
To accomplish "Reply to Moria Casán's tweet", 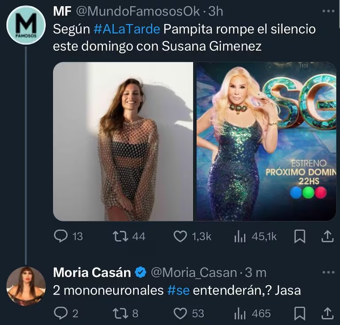I will (60, 313).
